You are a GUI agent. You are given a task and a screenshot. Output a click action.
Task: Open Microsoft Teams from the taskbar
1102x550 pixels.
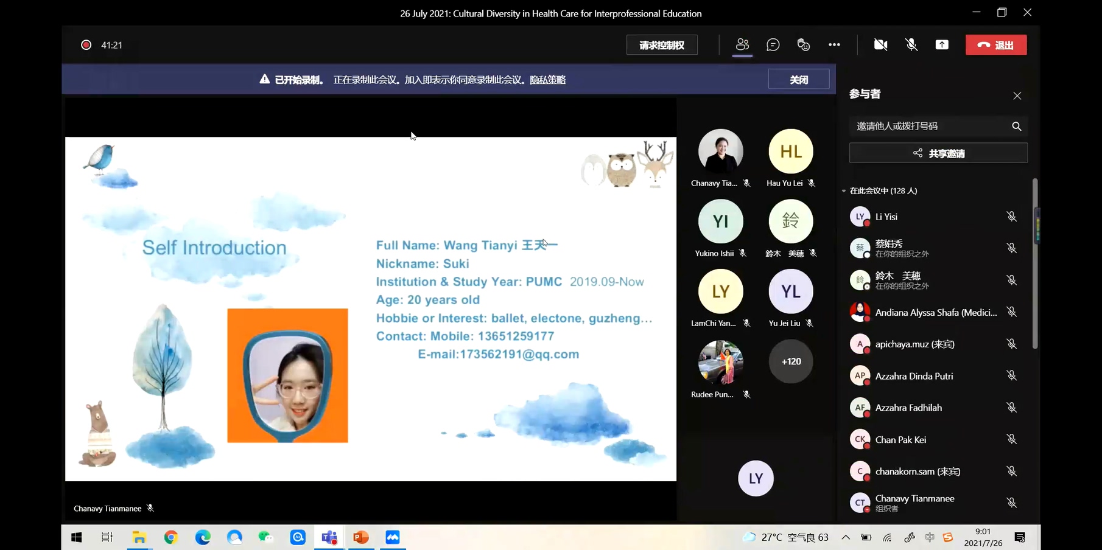(329, 537)
